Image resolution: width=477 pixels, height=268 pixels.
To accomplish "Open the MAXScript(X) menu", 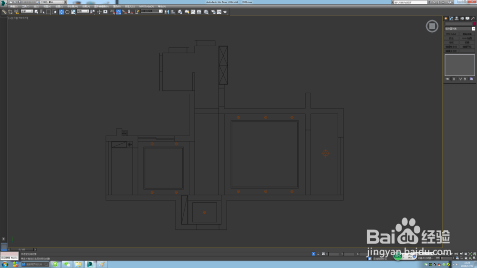I will (x=146, y=6).
